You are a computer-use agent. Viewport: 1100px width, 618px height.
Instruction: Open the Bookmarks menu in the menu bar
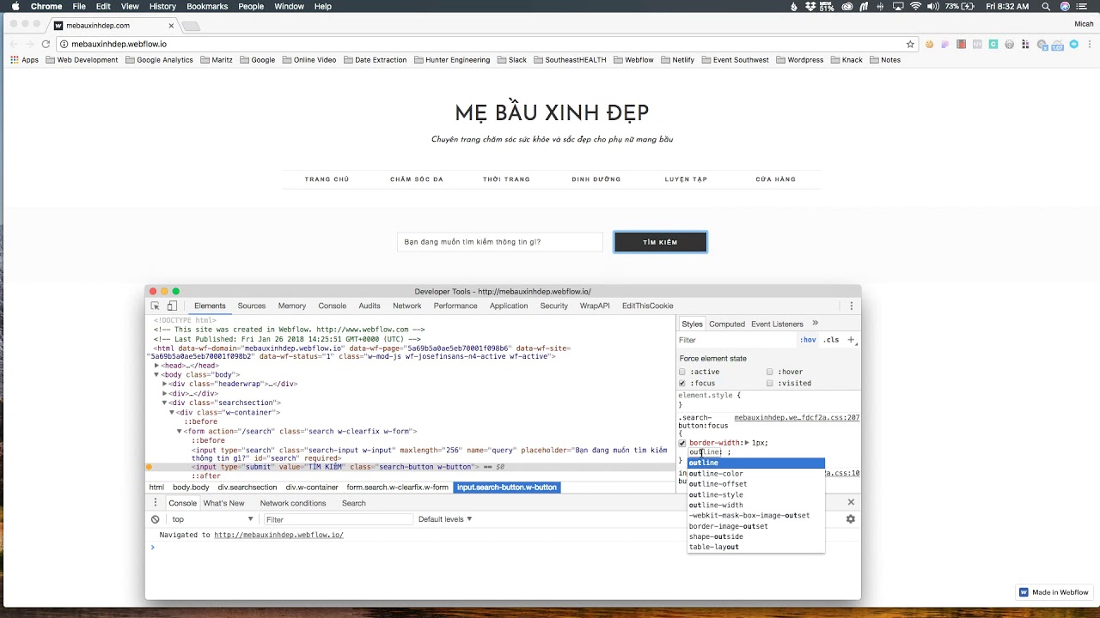point(207,6)
